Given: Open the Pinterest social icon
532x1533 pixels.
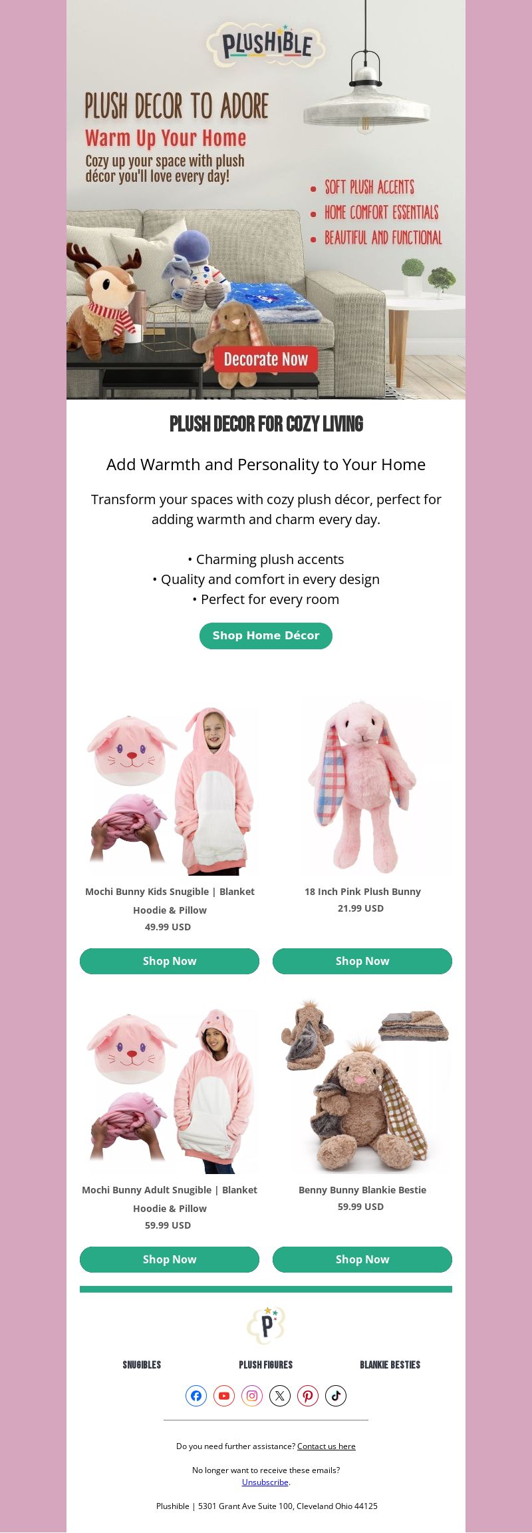Looking at the screenshot, I should coord(308,1396).
